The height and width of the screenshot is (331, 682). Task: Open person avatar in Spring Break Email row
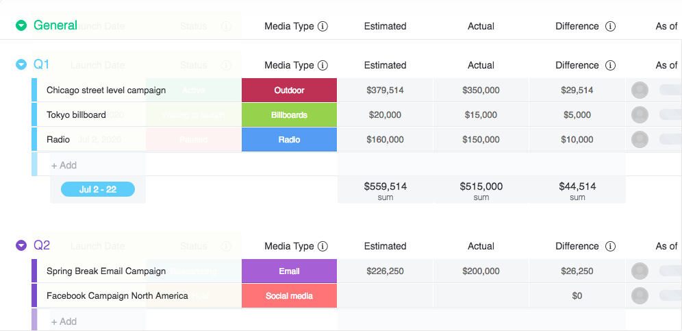[x=640, y=271]
